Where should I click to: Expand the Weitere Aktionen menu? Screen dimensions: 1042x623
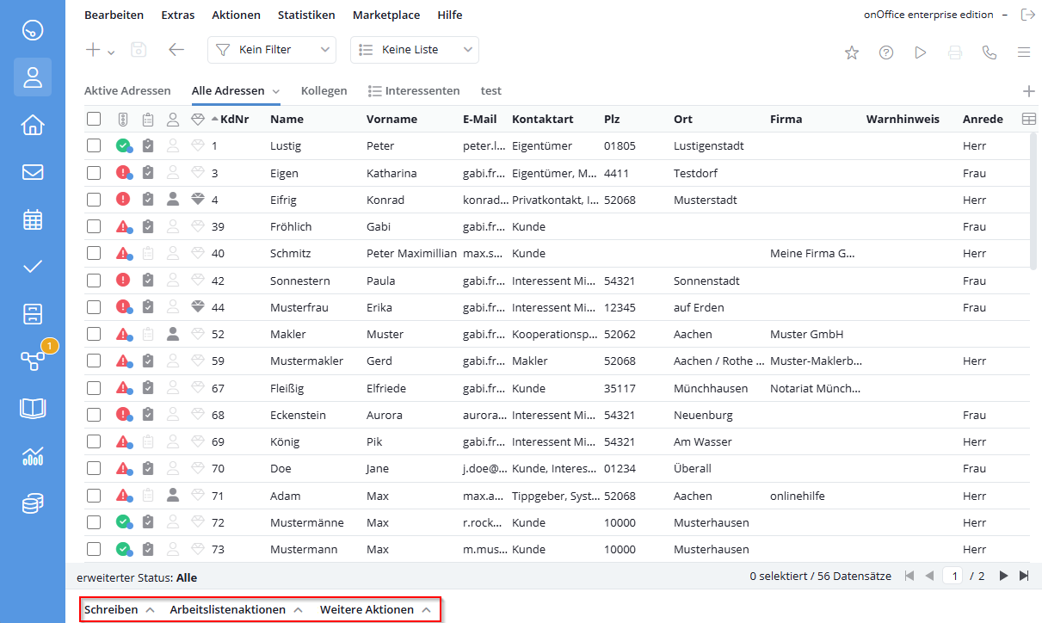click(376, 610)
